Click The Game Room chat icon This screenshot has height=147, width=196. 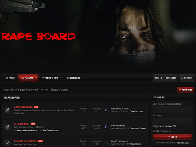[x=41, y=130]
